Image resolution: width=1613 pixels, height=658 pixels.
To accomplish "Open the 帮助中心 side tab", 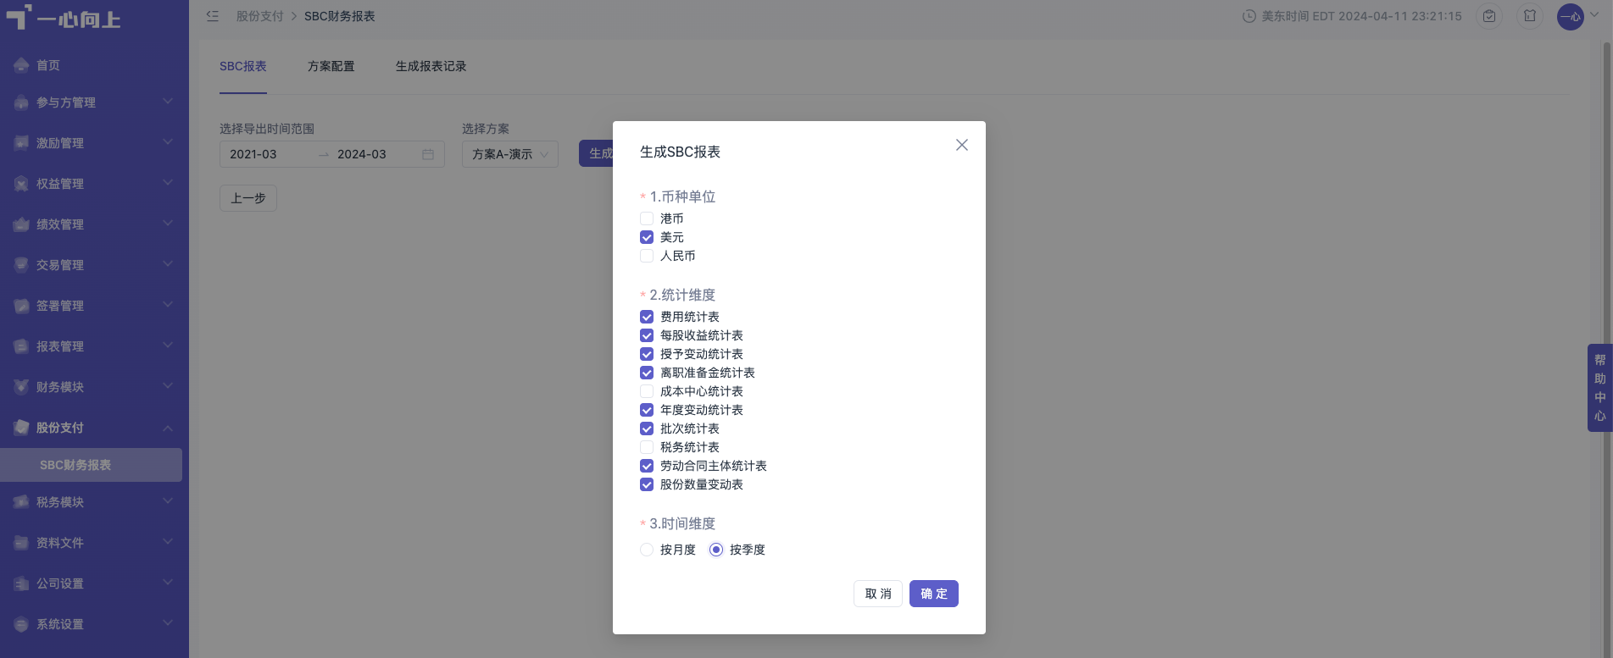I will pos(1599,388).
